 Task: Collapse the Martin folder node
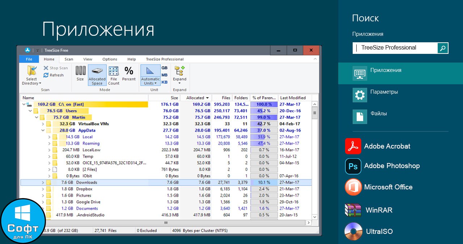37,117
